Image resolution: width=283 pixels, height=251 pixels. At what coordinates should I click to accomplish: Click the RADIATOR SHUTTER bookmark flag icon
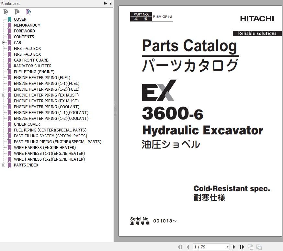(x=10, y=66)
